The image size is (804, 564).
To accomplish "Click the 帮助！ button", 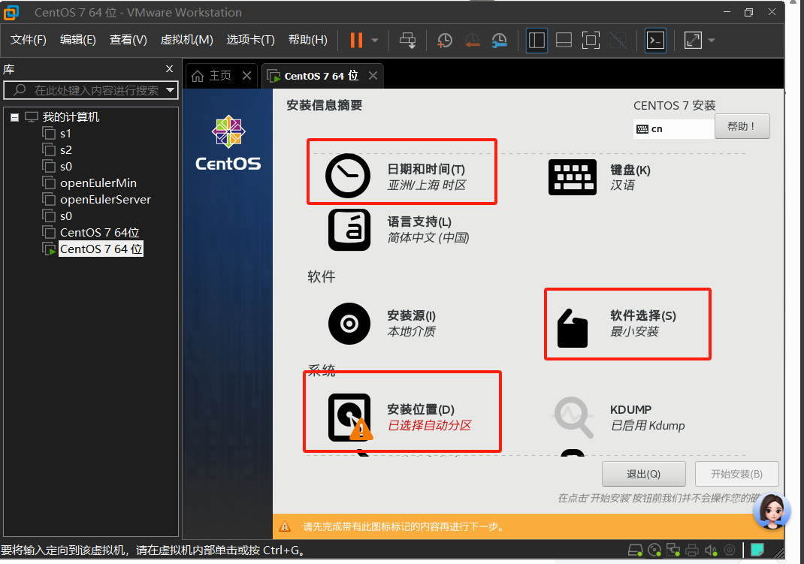I will pos(742,126).
